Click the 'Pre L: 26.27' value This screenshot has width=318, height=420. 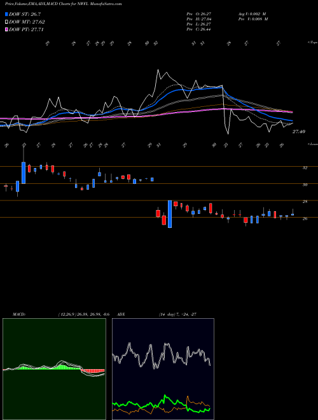pos(199,24)
